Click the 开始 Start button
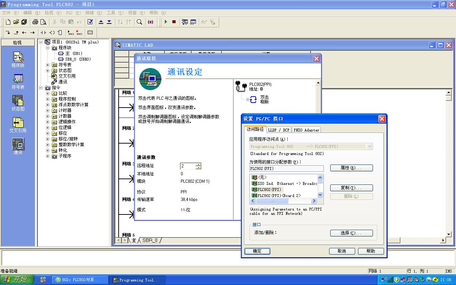Image resolution: width=456 pixels, height=285 pixels. pyautogui.click(x=17, y=280)
